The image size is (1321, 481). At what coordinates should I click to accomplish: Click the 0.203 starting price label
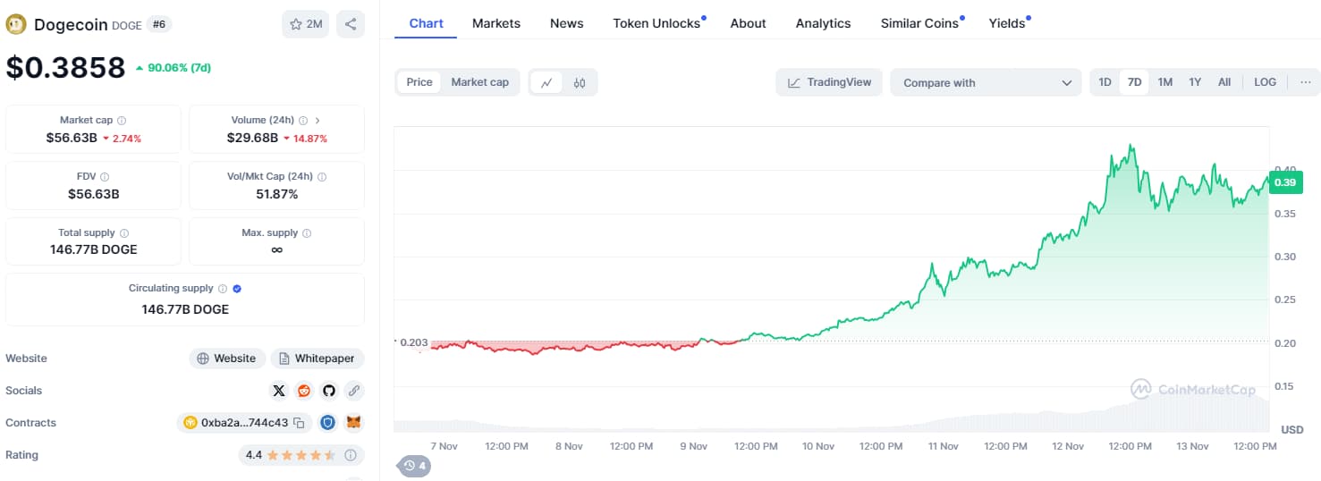point(412,342)
